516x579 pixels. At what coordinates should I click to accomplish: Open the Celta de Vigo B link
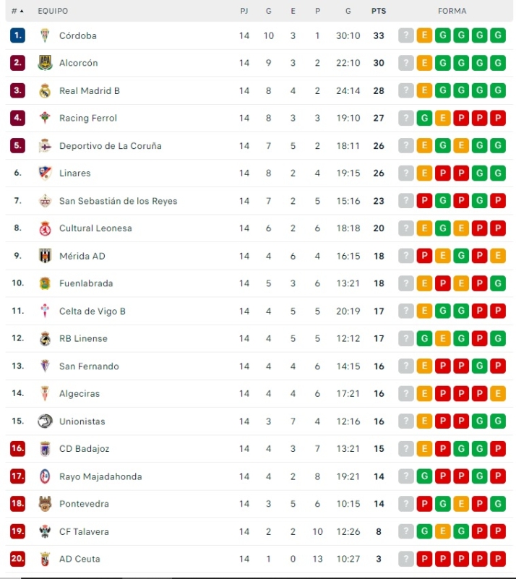click(92, 311)
